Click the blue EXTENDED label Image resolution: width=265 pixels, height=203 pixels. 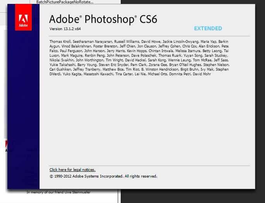click(x=208, y=28)
